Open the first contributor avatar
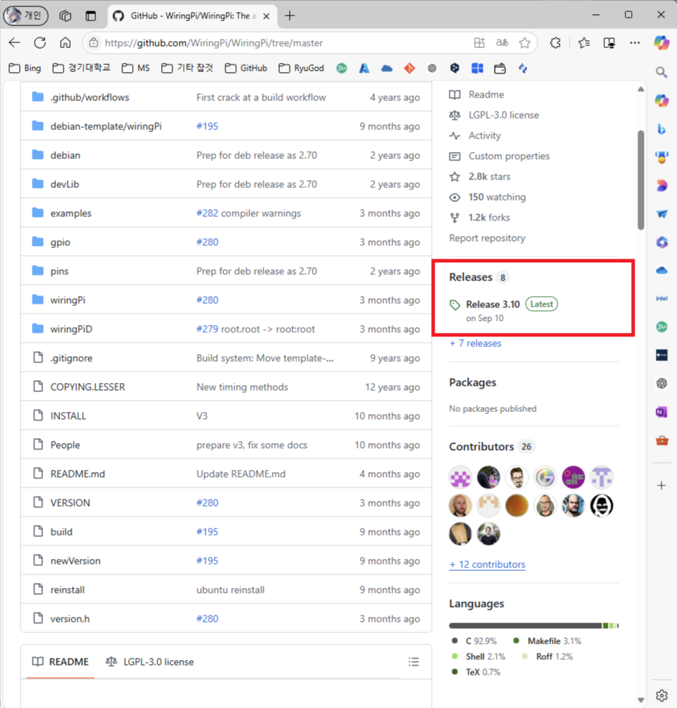 click(x=460, y=477)
